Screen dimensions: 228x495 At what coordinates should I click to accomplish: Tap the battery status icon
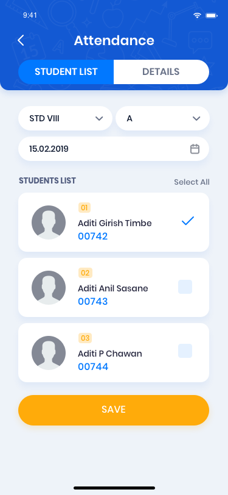point(212,15)
